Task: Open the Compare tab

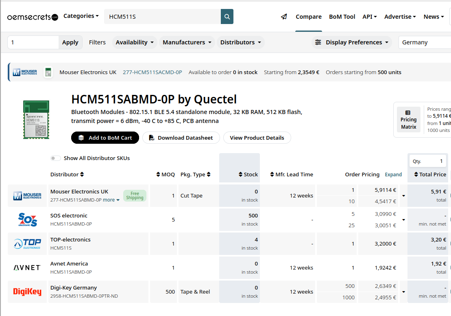Action: (309, 17)
